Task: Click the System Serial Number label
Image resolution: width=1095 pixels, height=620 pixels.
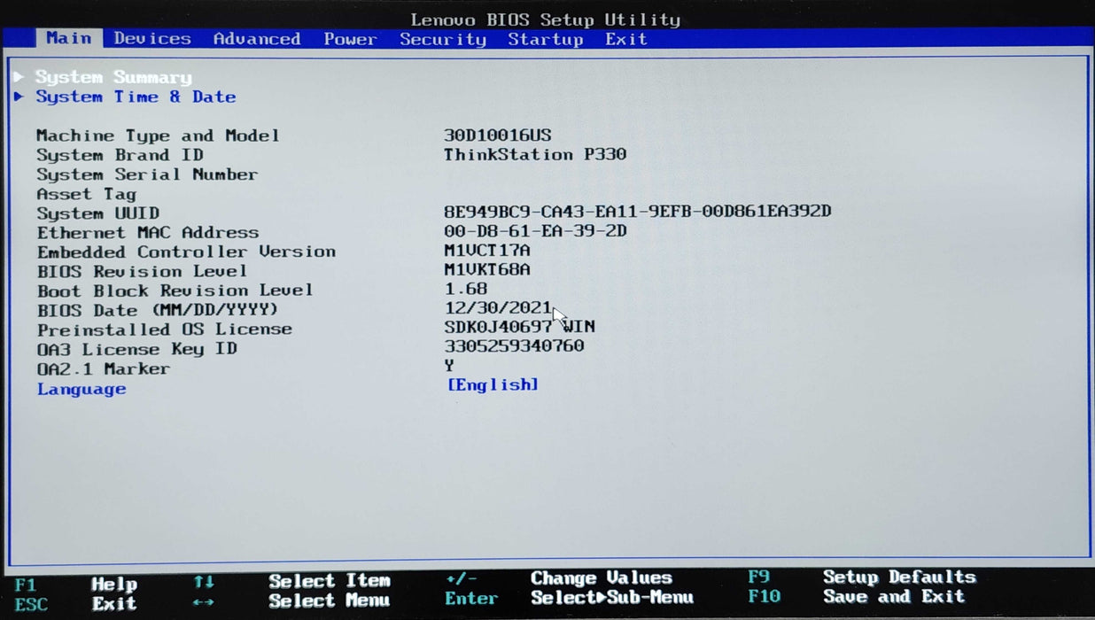Action: [x=147, y=174]
